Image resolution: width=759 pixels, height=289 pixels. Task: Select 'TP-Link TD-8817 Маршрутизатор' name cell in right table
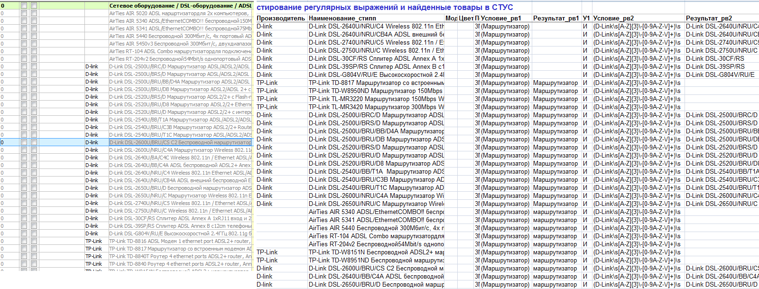[x=376, y=83]
